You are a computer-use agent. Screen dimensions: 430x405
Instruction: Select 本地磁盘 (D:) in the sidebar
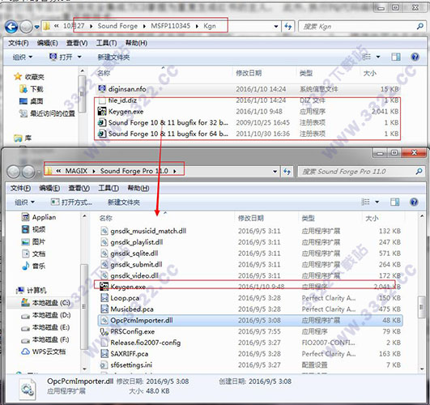point(46,315)
